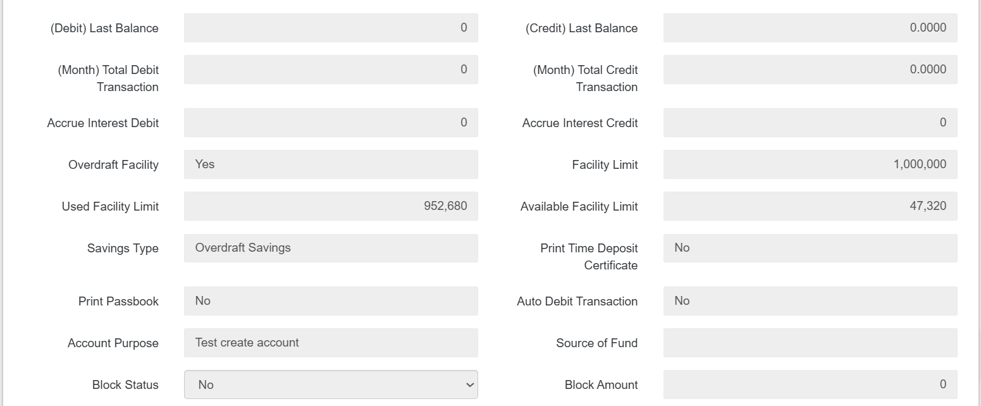This screenshot has height=406, width=981.
Task: Click the Overdraft Facility label
Action: click(x=113, y=165)
